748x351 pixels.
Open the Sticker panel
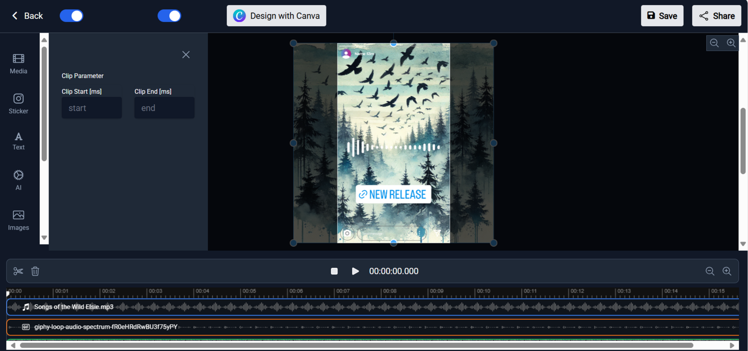tap(19, 104)
